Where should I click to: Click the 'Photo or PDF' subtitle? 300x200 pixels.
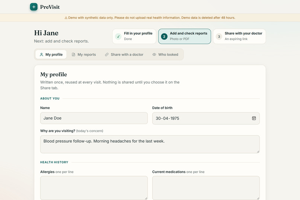[x=179, y=39]
